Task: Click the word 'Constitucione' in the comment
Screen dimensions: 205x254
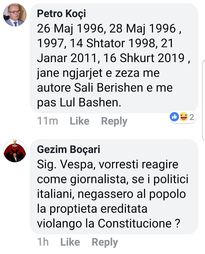Action: point(135,224)
